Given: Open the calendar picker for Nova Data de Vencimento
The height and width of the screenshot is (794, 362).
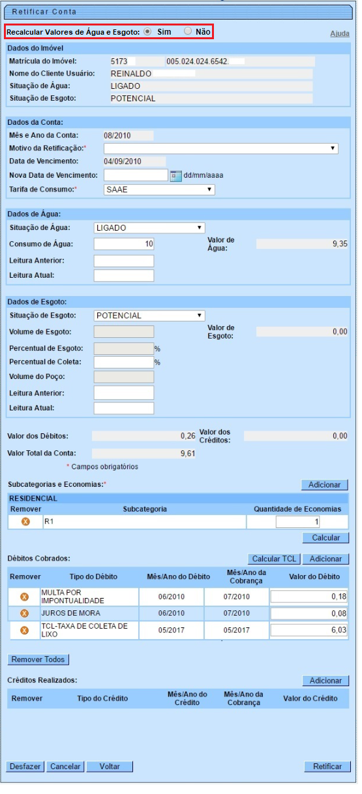Looking at the screenshot, I should (175, 175).
